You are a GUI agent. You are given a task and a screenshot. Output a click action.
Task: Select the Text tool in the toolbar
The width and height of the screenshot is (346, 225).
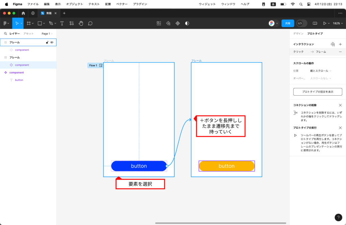62,23
